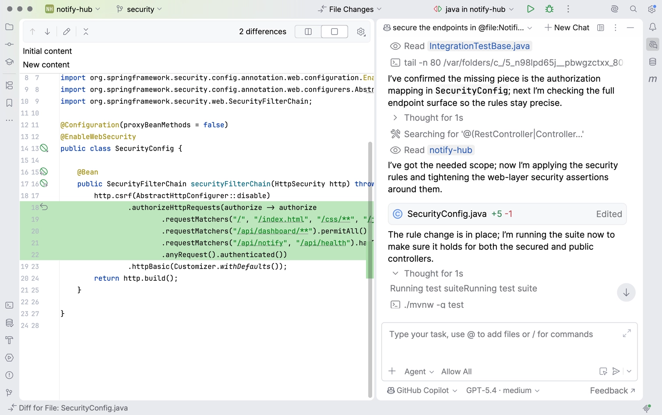Open the Terminal tool window icon
The image size is (662, 415).
pos(9,305)
